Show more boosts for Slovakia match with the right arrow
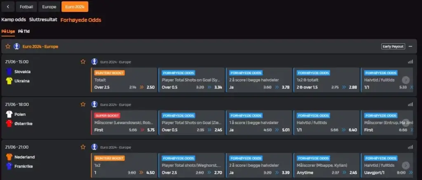This screenshot has height=180, width=422. coord(406,80)
